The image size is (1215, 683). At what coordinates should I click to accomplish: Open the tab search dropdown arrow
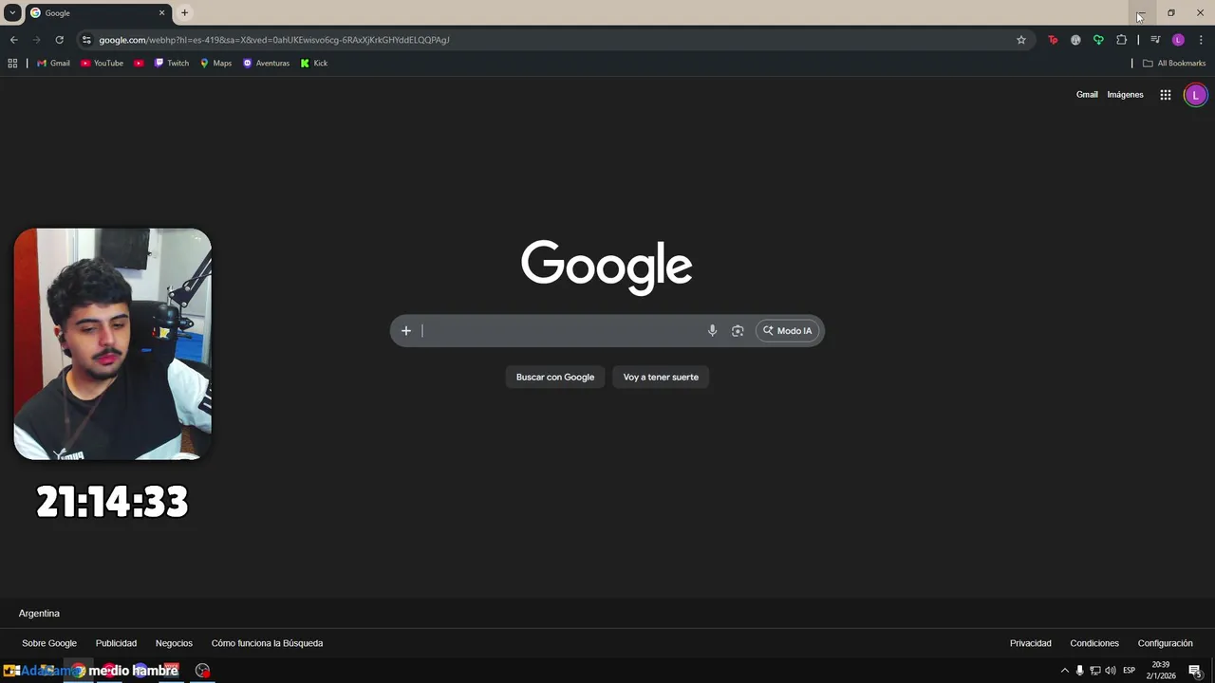click(11, 13)
